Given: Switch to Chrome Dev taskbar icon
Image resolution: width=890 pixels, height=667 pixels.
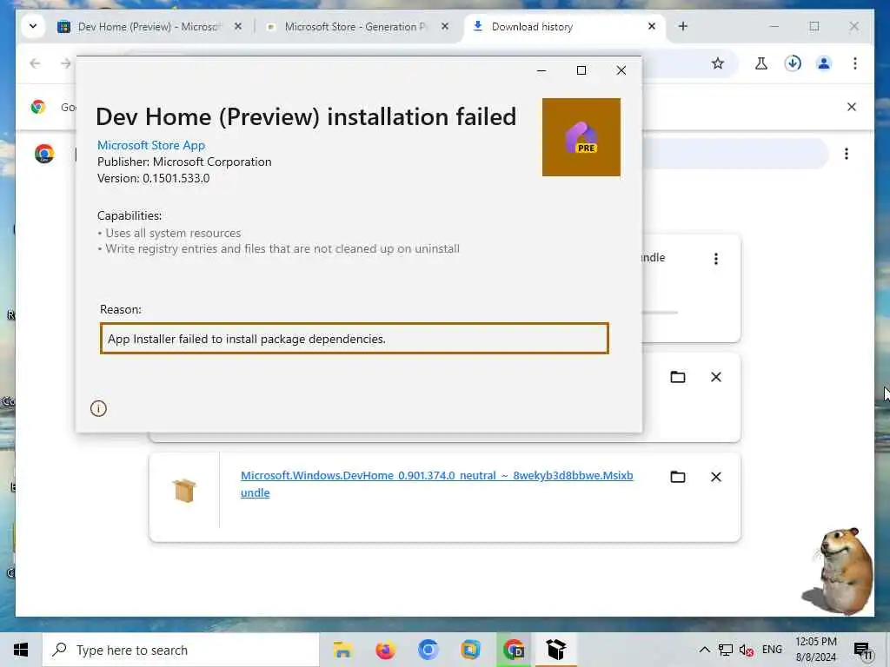Looking at the screenshot, I should [x=514, y=650].
